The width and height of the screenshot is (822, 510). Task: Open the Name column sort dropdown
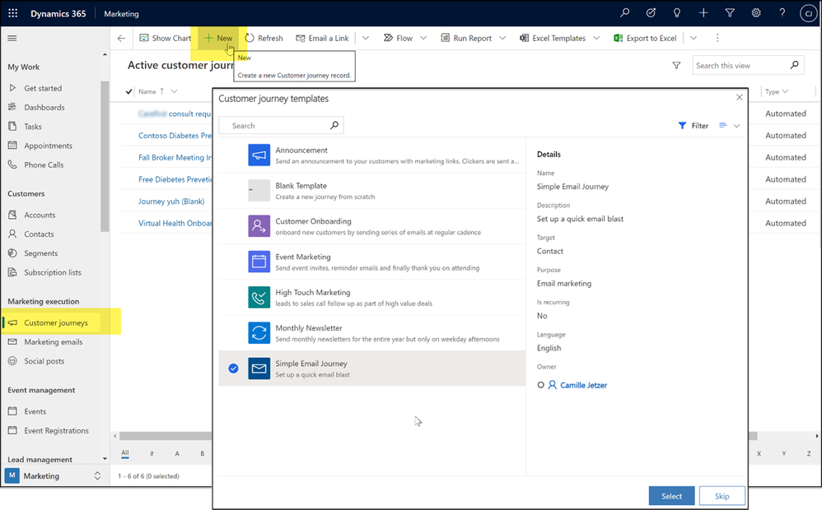(x=174, y=91)
